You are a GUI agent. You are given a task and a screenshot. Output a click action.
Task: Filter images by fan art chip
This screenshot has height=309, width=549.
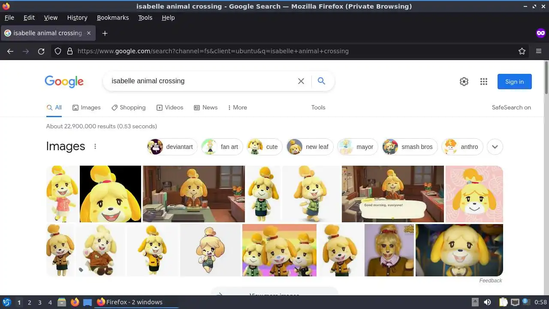222,147
